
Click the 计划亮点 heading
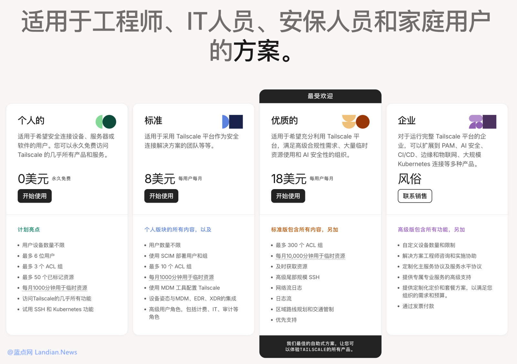[29, 229]
